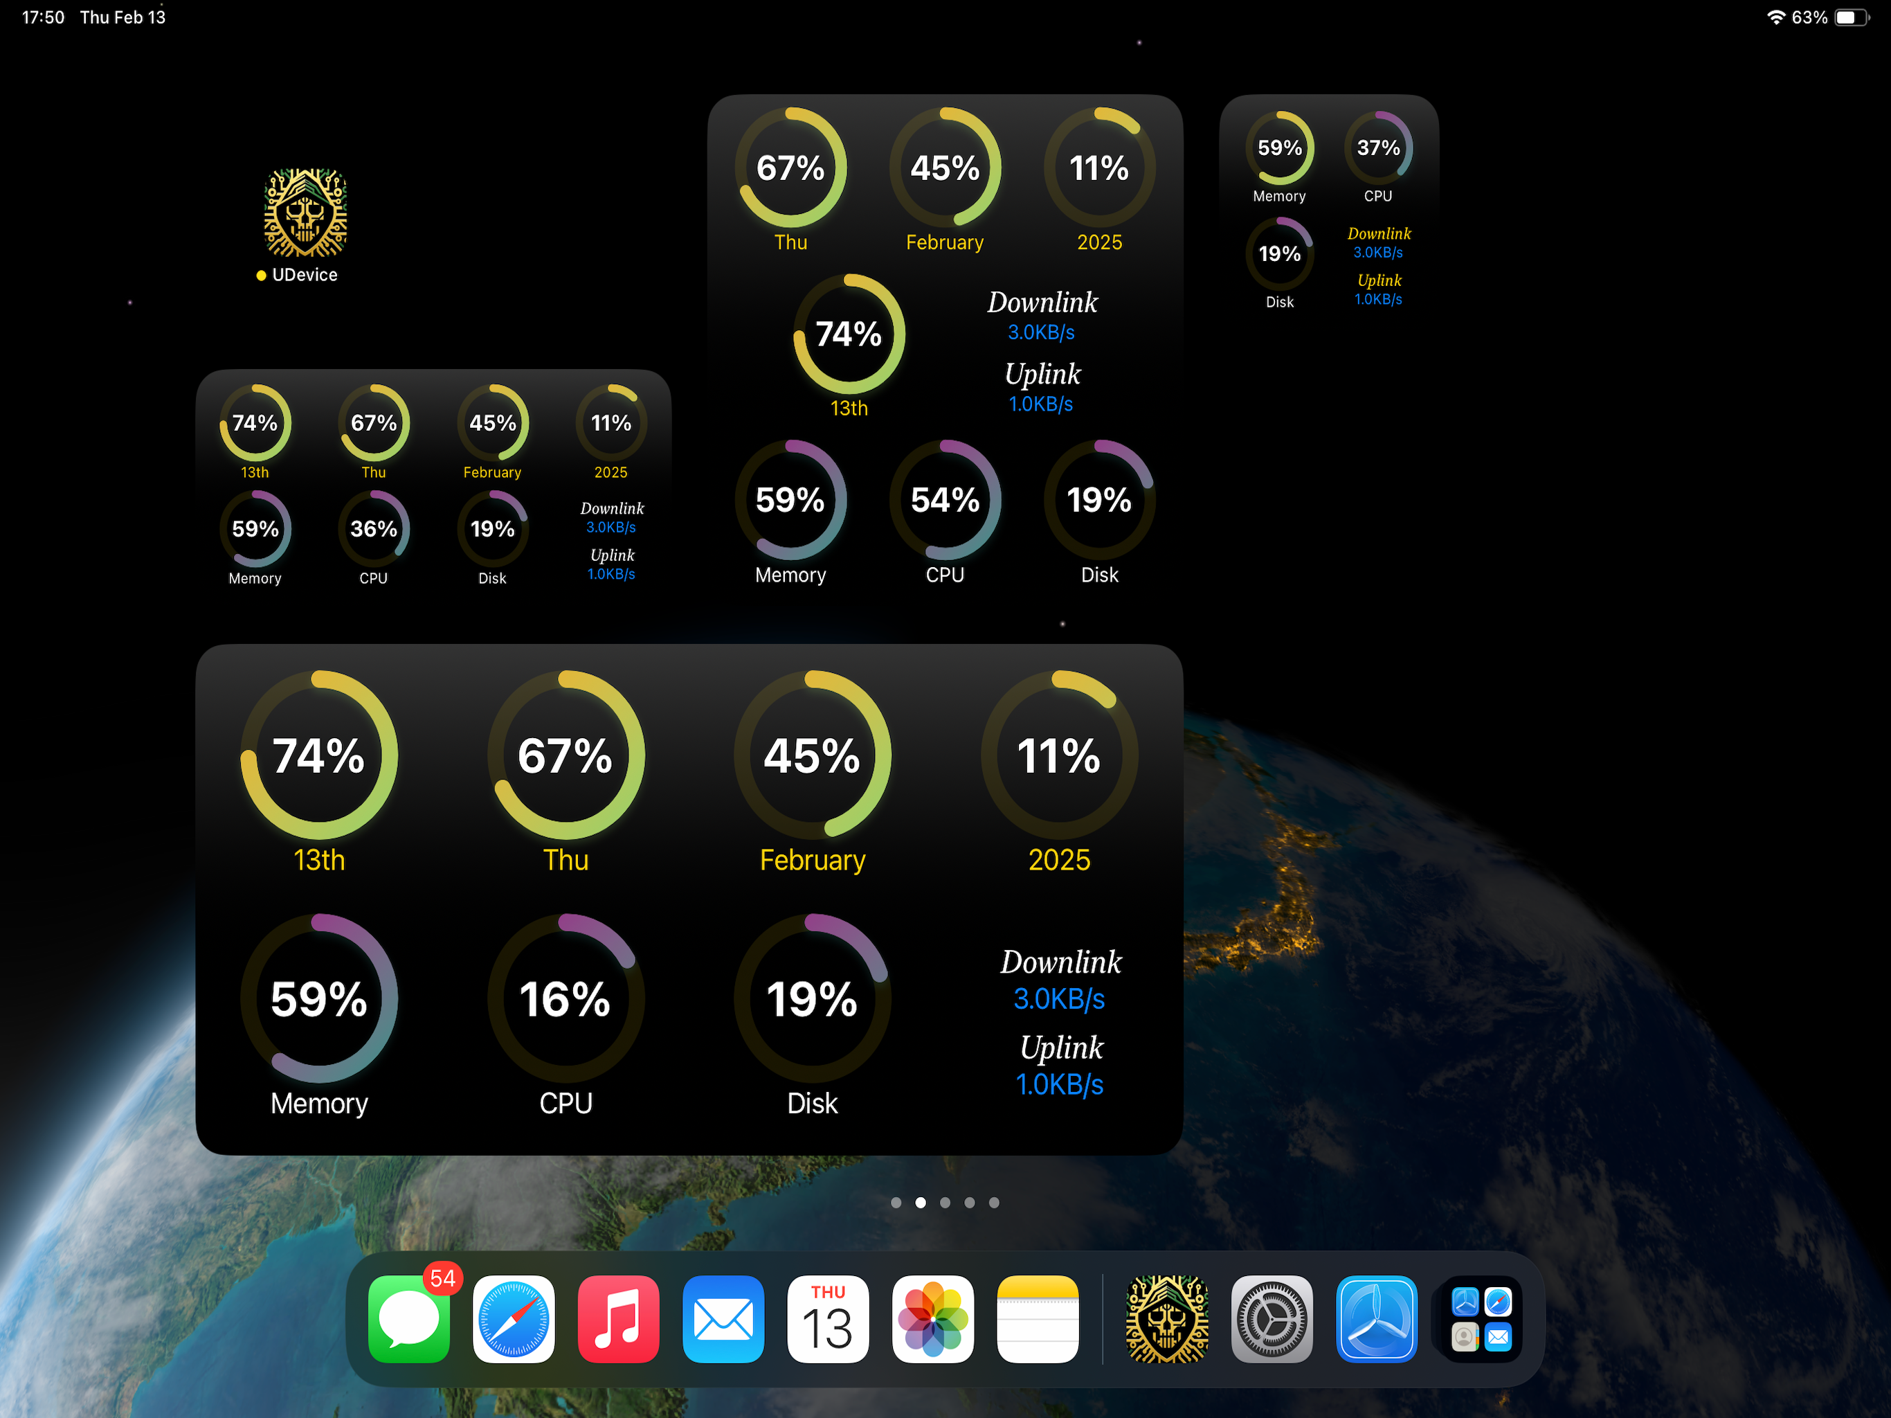Tap 59% Memory gauge in small widget
The width and height of the screenshot is (1891, 1418).
coord(1280,147)
